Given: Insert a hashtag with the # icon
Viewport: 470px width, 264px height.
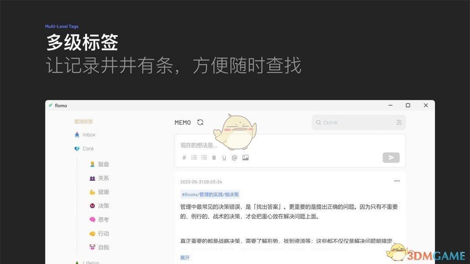Looking at the screenshot, I should point(184,158).
